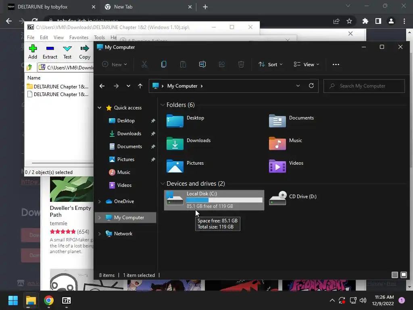This screenshot has height=310, width=413.
Task: Click the 7-Zip taskbar icon
Action: point(67,300)
